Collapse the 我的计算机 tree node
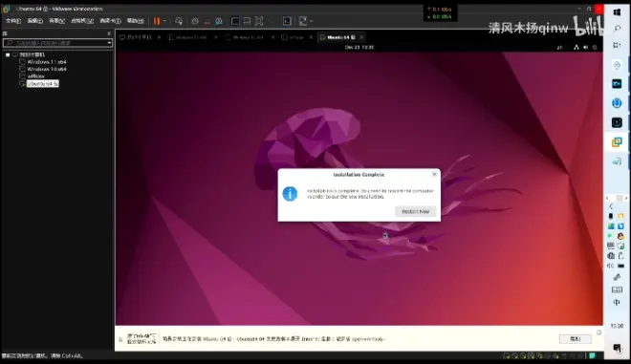This screenshot has width=631, height=364. tap(8, 54)
